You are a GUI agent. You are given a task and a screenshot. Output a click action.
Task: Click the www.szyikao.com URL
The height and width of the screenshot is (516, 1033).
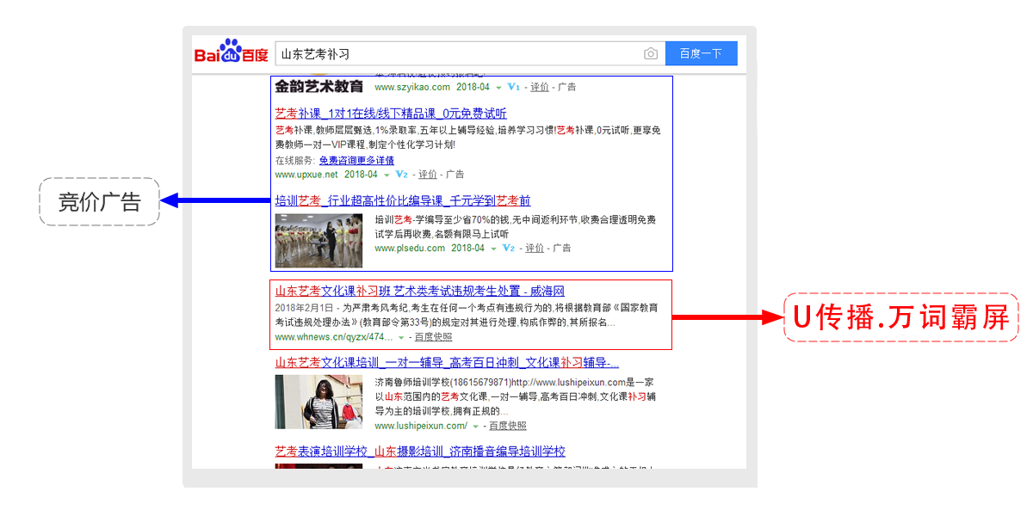[412, 87]
